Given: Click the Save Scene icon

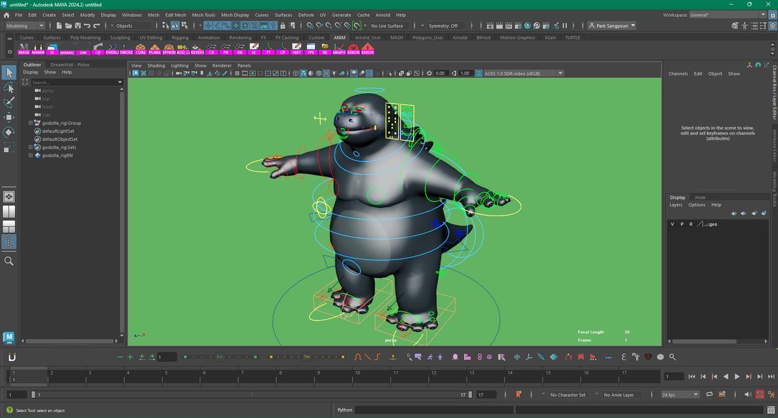Looking at the screenshot, I should point(78,26).
